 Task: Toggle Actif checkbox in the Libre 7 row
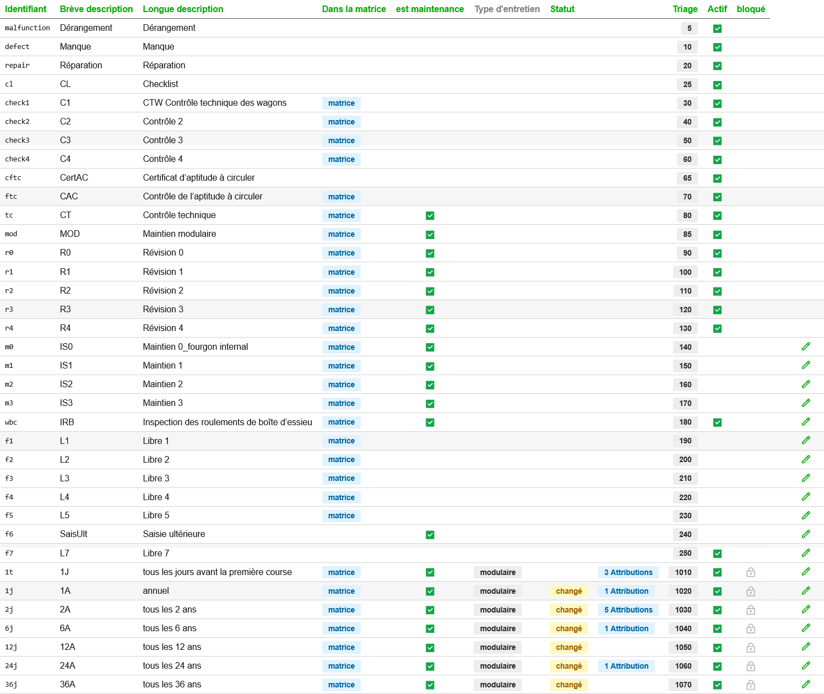(x=717, y=554)
